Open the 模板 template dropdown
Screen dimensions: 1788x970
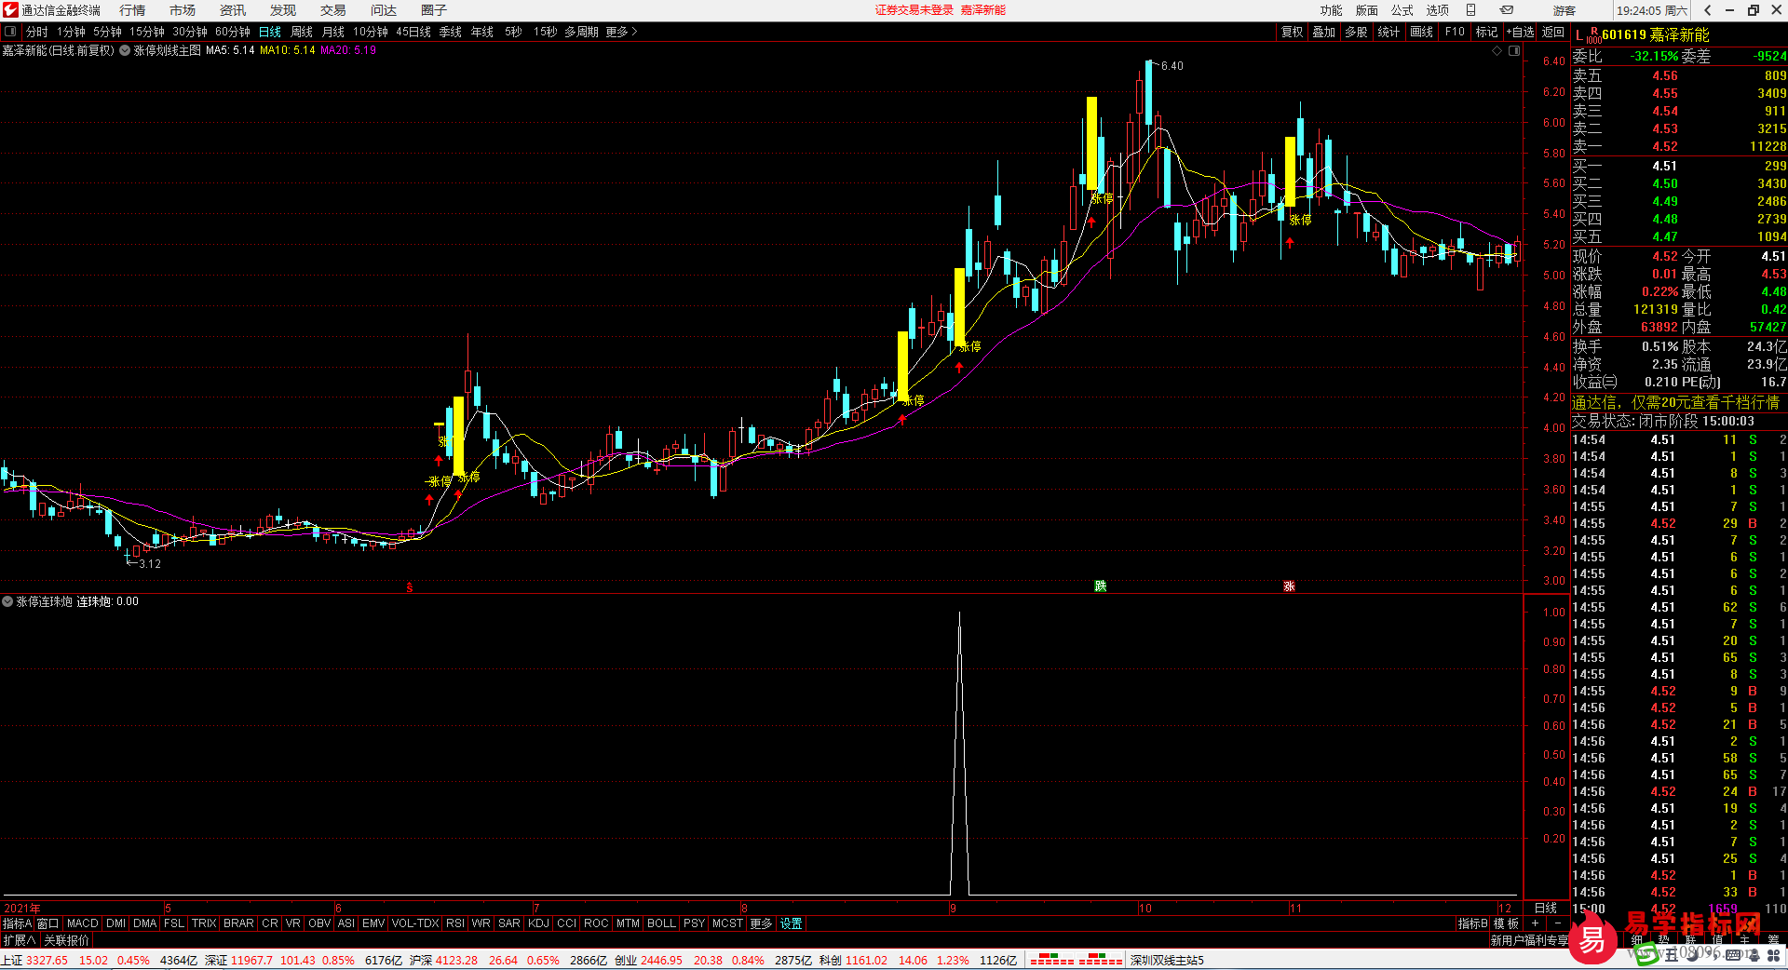coord(1507,923)
